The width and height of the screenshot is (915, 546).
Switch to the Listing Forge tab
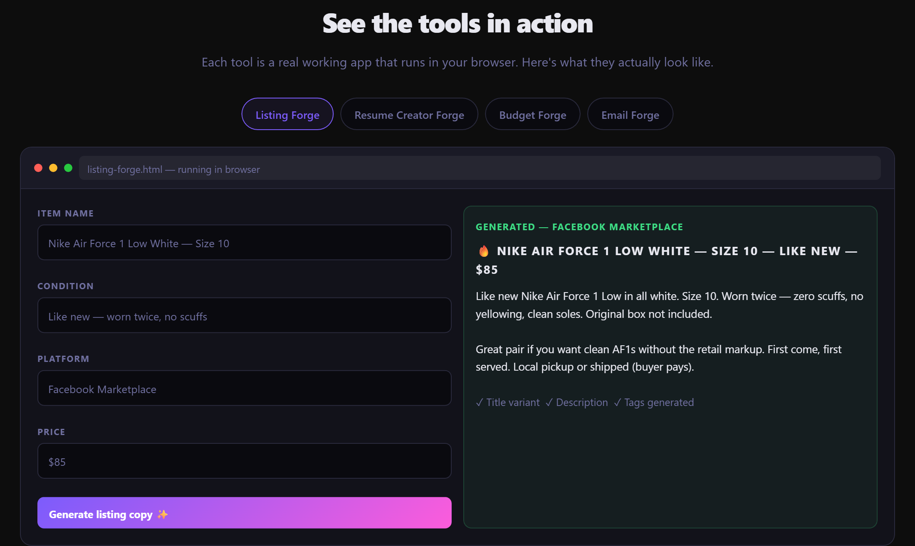pos(287,114)
